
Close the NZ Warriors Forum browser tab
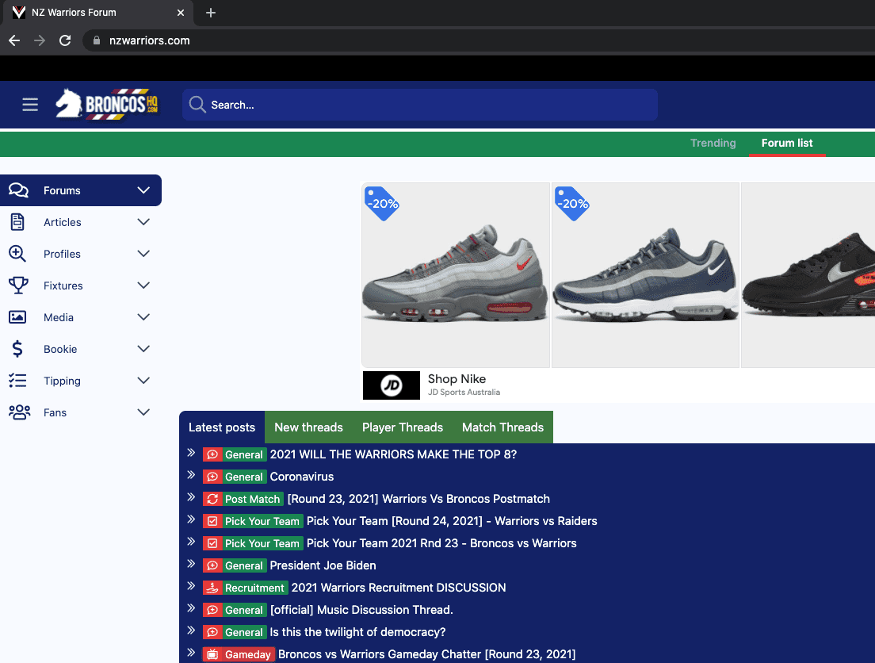[x=180, y=12]
